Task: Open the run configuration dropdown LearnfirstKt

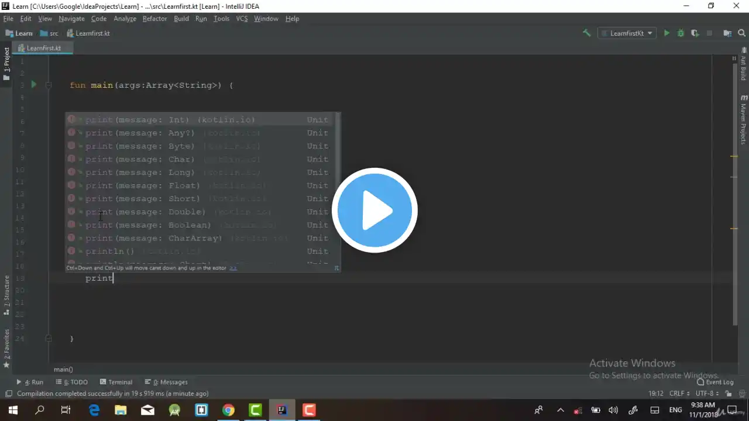Action: (627, 33)
